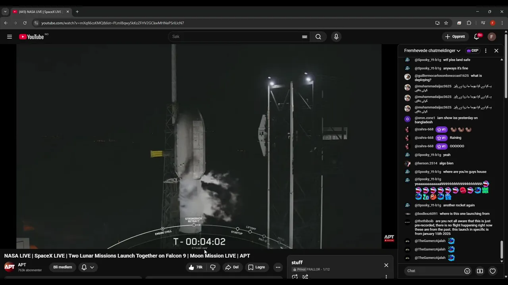This screenshot has height=285, width=508.
Task: Click the search magnifier button
Action: point(318,37)
